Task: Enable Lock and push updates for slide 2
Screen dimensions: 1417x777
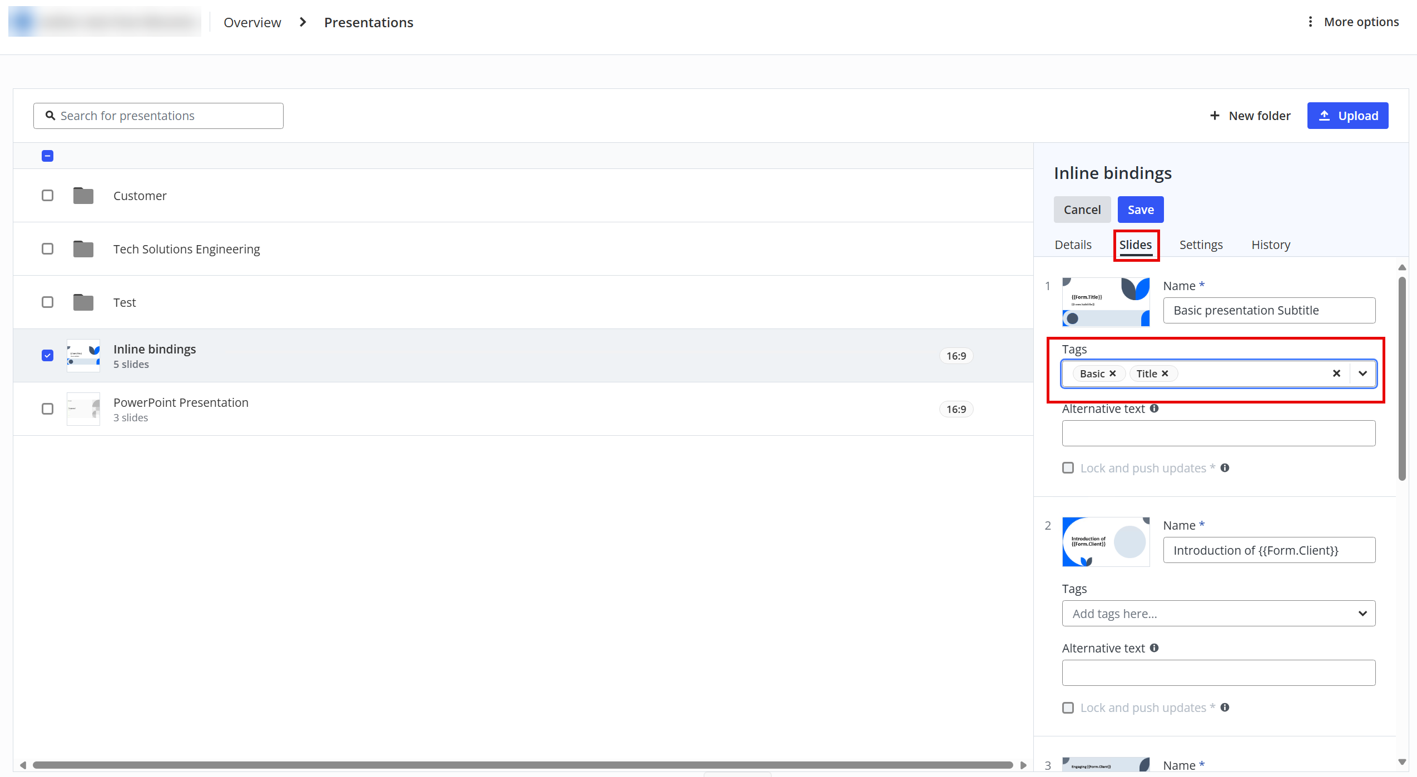Action: coord(1068,708)
